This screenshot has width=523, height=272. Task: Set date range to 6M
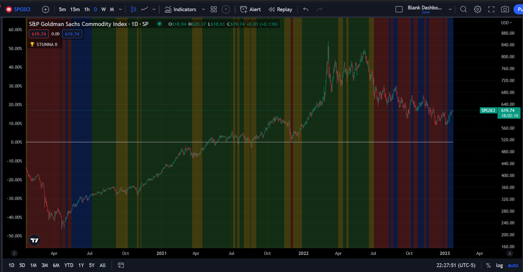click(56, 266)
